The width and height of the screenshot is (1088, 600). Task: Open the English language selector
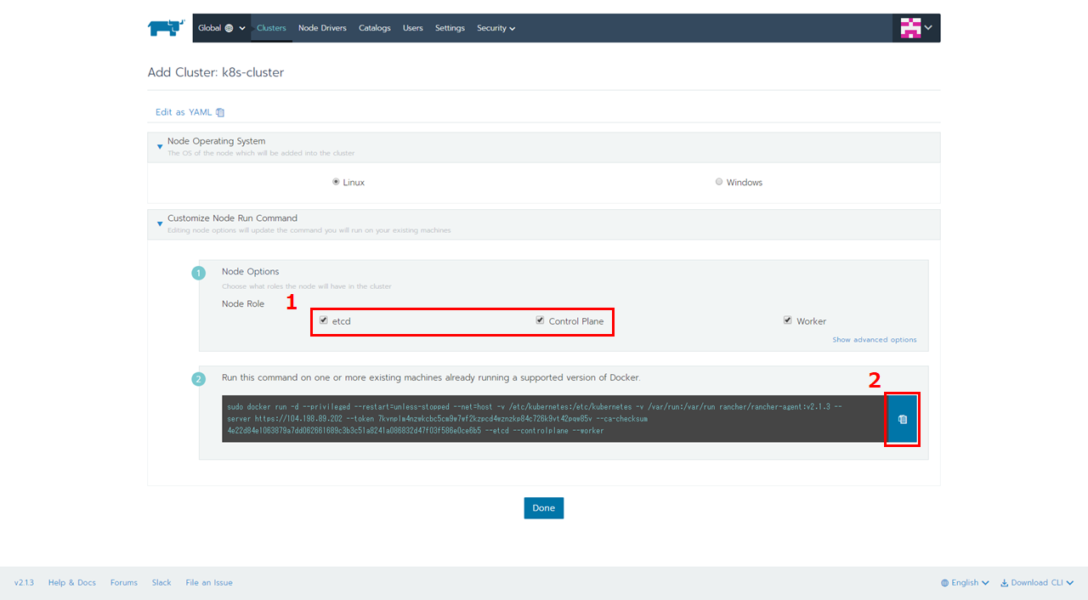coord(966,583)
